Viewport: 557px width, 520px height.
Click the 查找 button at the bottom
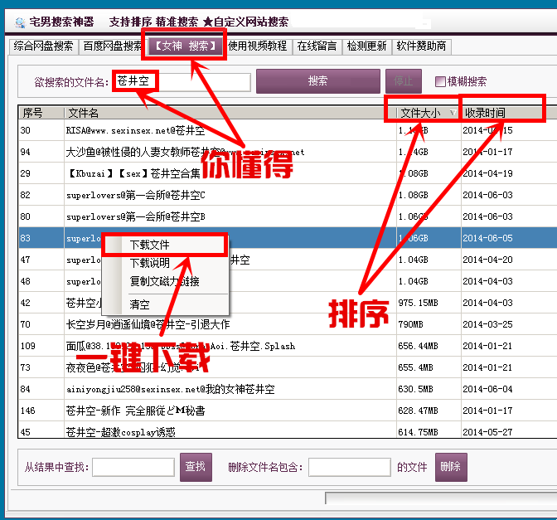pos(196,467)
